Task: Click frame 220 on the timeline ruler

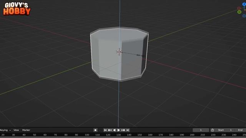Action: (213, 135)
